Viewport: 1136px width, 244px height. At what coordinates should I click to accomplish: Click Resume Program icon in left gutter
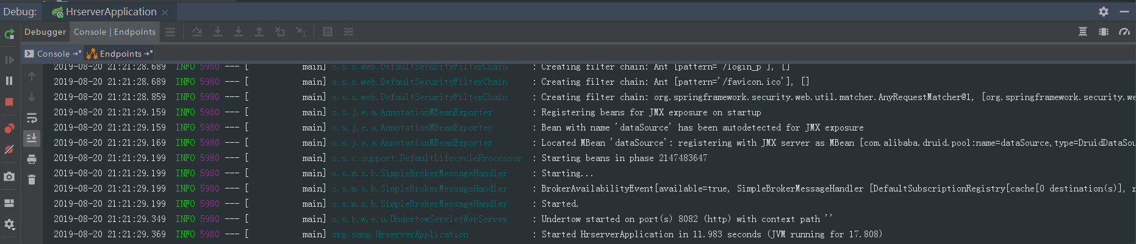coord(9,60)
